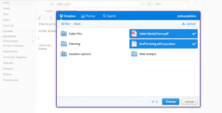Click the selected files count indicator
Screen dimensions: 222x113
(x=155, y=102)
